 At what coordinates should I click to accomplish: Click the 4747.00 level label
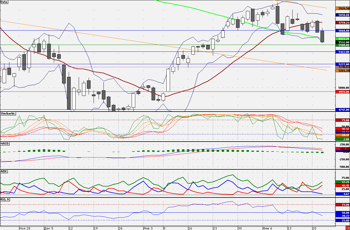(x=342, y=110)
